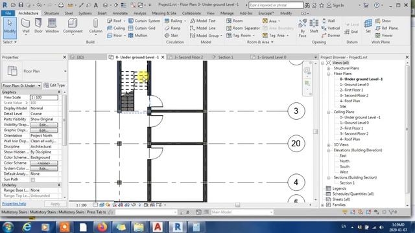Switch to the Annotate ribbon tab
The image size is (415, 233).
(x=120, y=13)
